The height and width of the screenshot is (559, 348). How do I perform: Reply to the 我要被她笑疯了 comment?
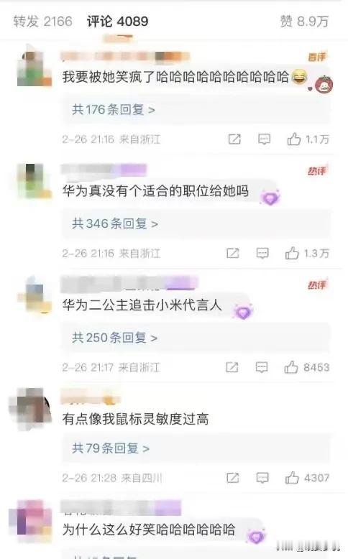point(264,139)
